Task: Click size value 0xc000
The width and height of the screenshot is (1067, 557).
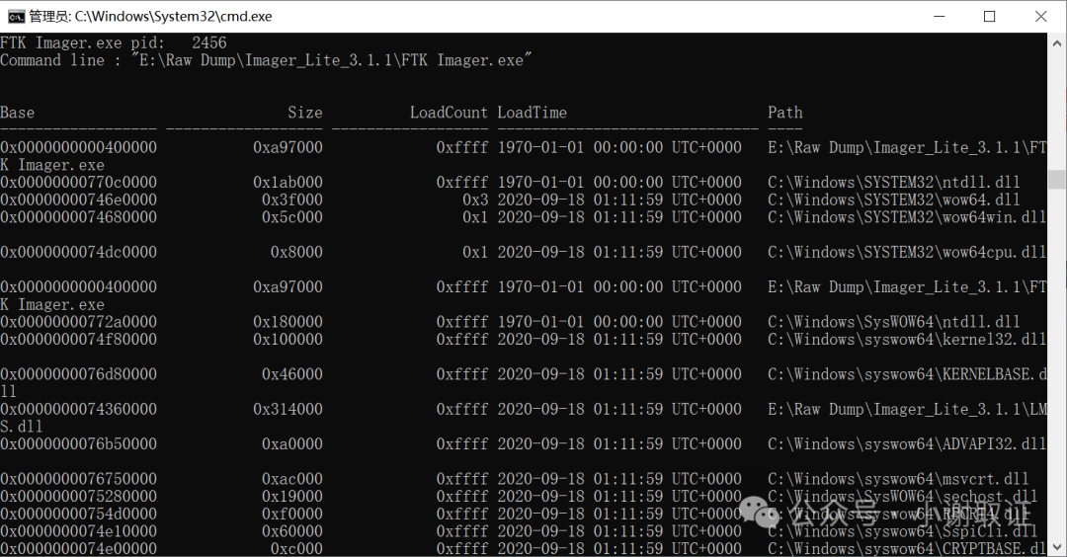Action: [x=296, y=548]
